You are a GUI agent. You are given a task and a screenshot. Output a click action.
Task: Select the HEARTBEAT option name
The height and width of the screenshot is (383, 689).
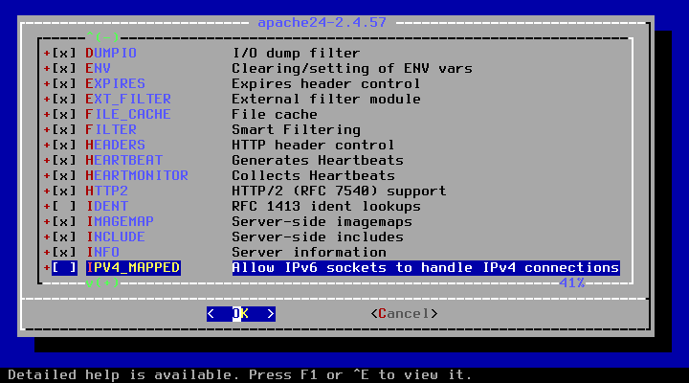point(124,161)
